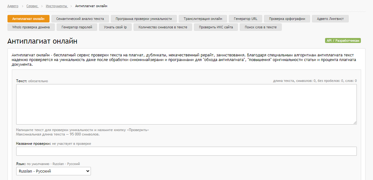Open Адвего Лингвист tool

click(x=330, y=19)
